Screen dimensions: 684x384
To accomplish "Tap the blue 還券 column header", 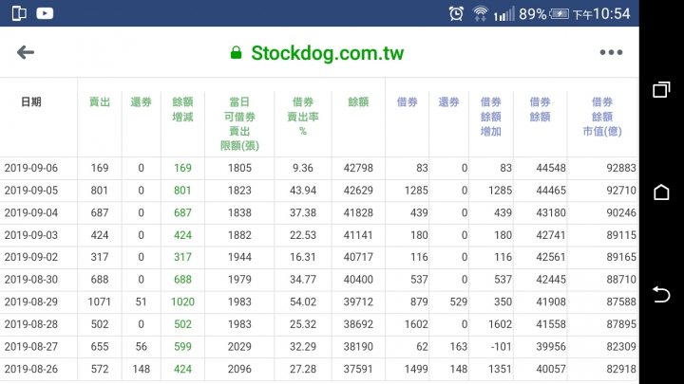I will pos(448,101).
